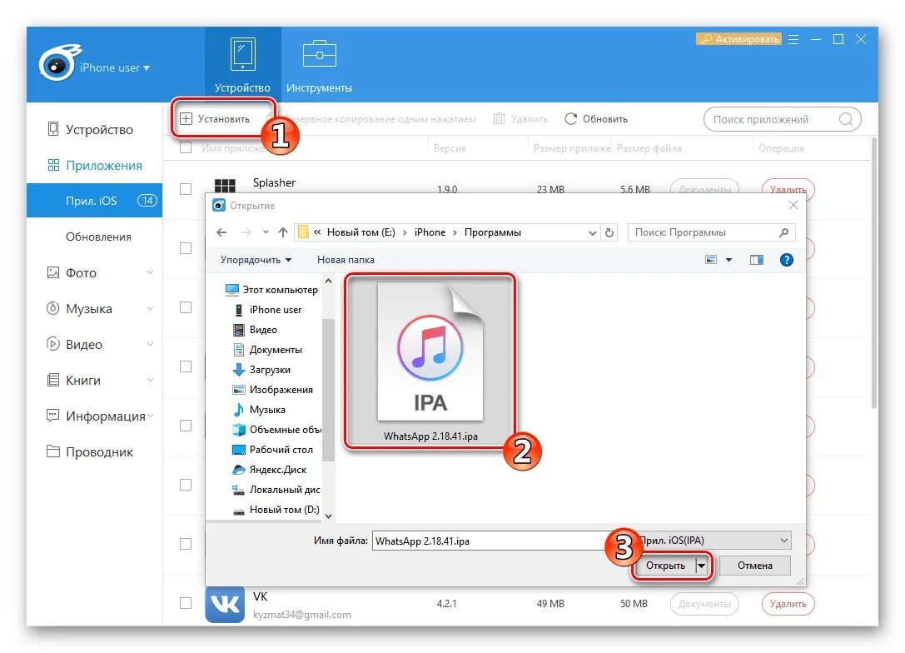Viewport: 905px width, 653px height.
Task: Click the address bar refresh icon
Action: pyautogui.click(x=609, y=232)
